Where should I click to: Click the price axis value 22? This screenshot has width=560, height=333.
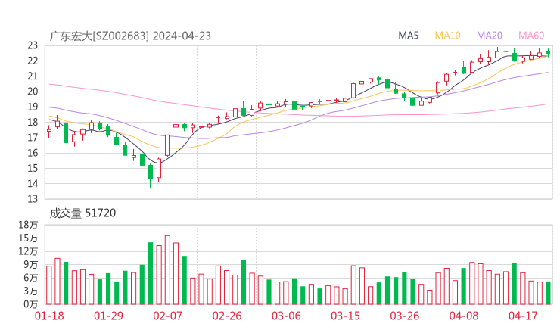coord(33,61)
